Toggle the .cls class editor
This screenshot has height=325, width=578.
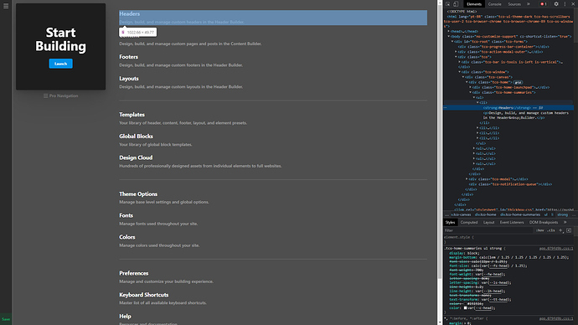551,230
